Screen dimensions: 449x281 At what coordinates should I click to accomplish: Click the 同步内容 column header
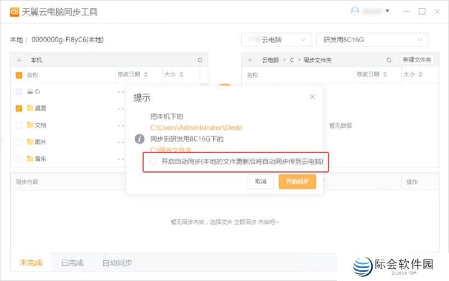pos(26,182)
